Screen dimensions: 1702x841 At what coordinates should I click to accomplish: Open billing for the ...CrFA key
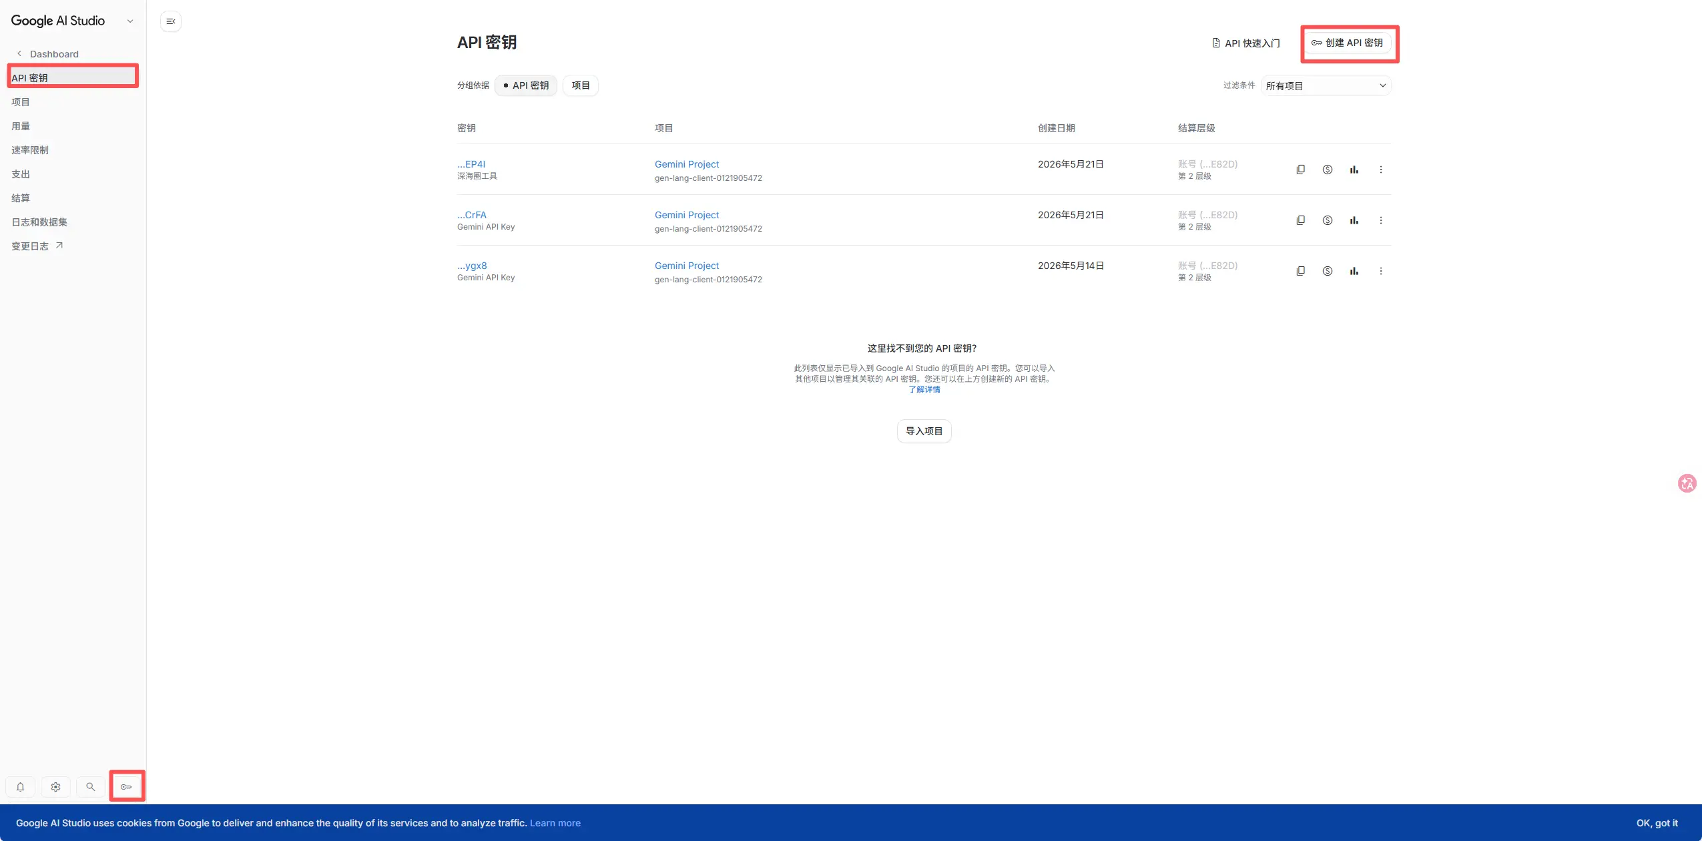[1327, 220]
